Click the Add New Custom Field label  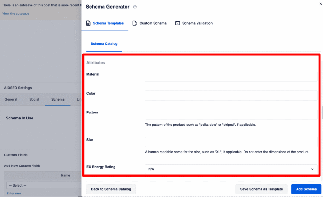(22, 166)
